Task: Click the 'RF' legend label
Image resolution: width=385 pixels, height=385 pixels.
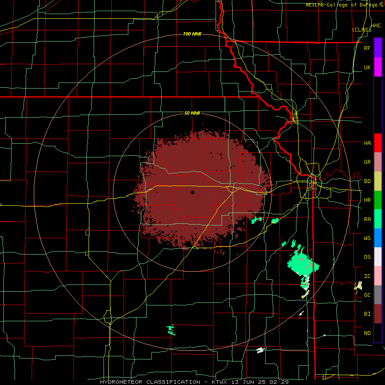Action: [367, 48]
